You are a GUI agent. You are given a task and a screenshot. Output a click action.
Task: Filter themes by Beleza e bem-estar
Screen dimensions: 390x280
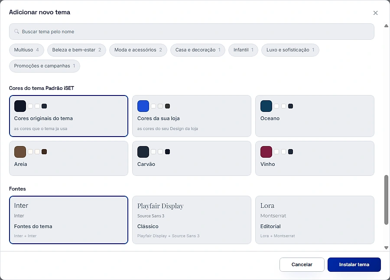coord(77,50)
